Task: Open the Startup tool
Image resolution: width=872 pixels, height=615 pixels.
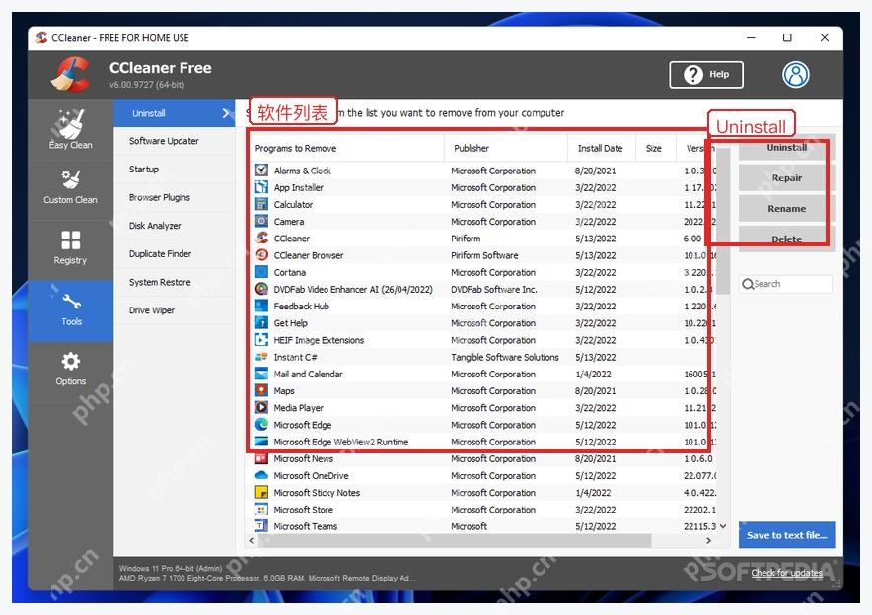Action: [x=175, y=170]
